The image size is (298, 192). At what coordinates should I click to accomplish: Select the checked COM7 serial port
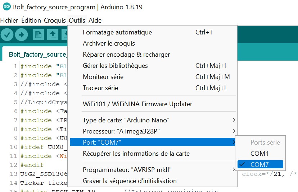click(260, 164)
